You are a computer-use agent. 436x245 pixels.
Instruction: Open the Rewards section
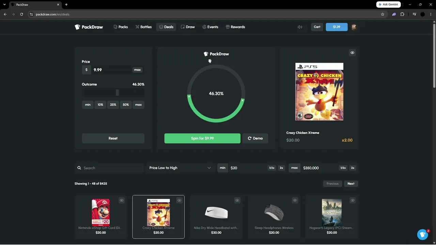[x=235, y=27]
